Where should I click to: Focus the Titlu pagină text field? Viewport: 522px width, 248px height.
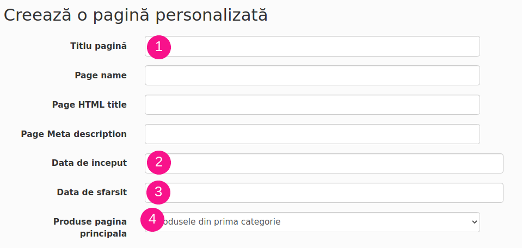pyautogui.click(x=312, y=46)
